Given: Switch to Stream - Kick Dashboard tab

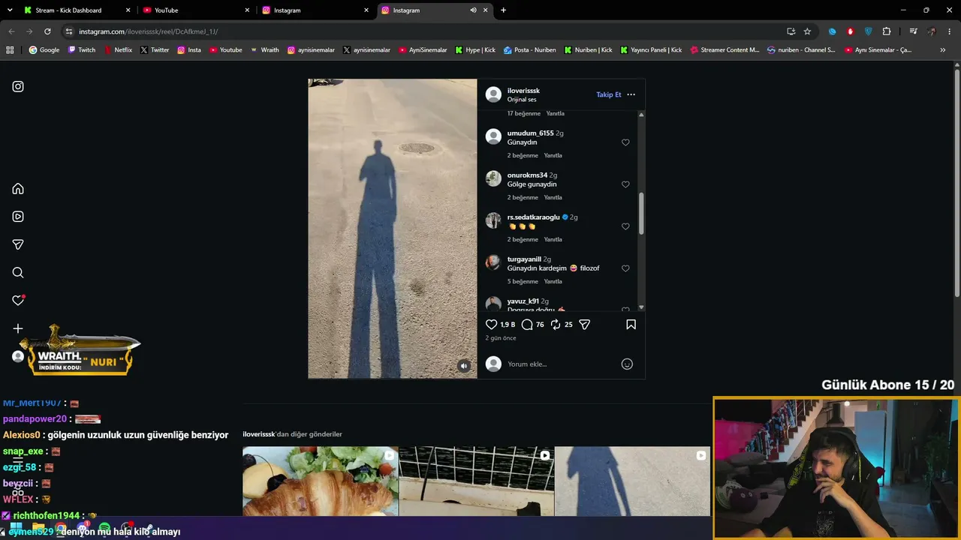Looking at the screenshot, I should pyautogui.click(x=77, y=10).
